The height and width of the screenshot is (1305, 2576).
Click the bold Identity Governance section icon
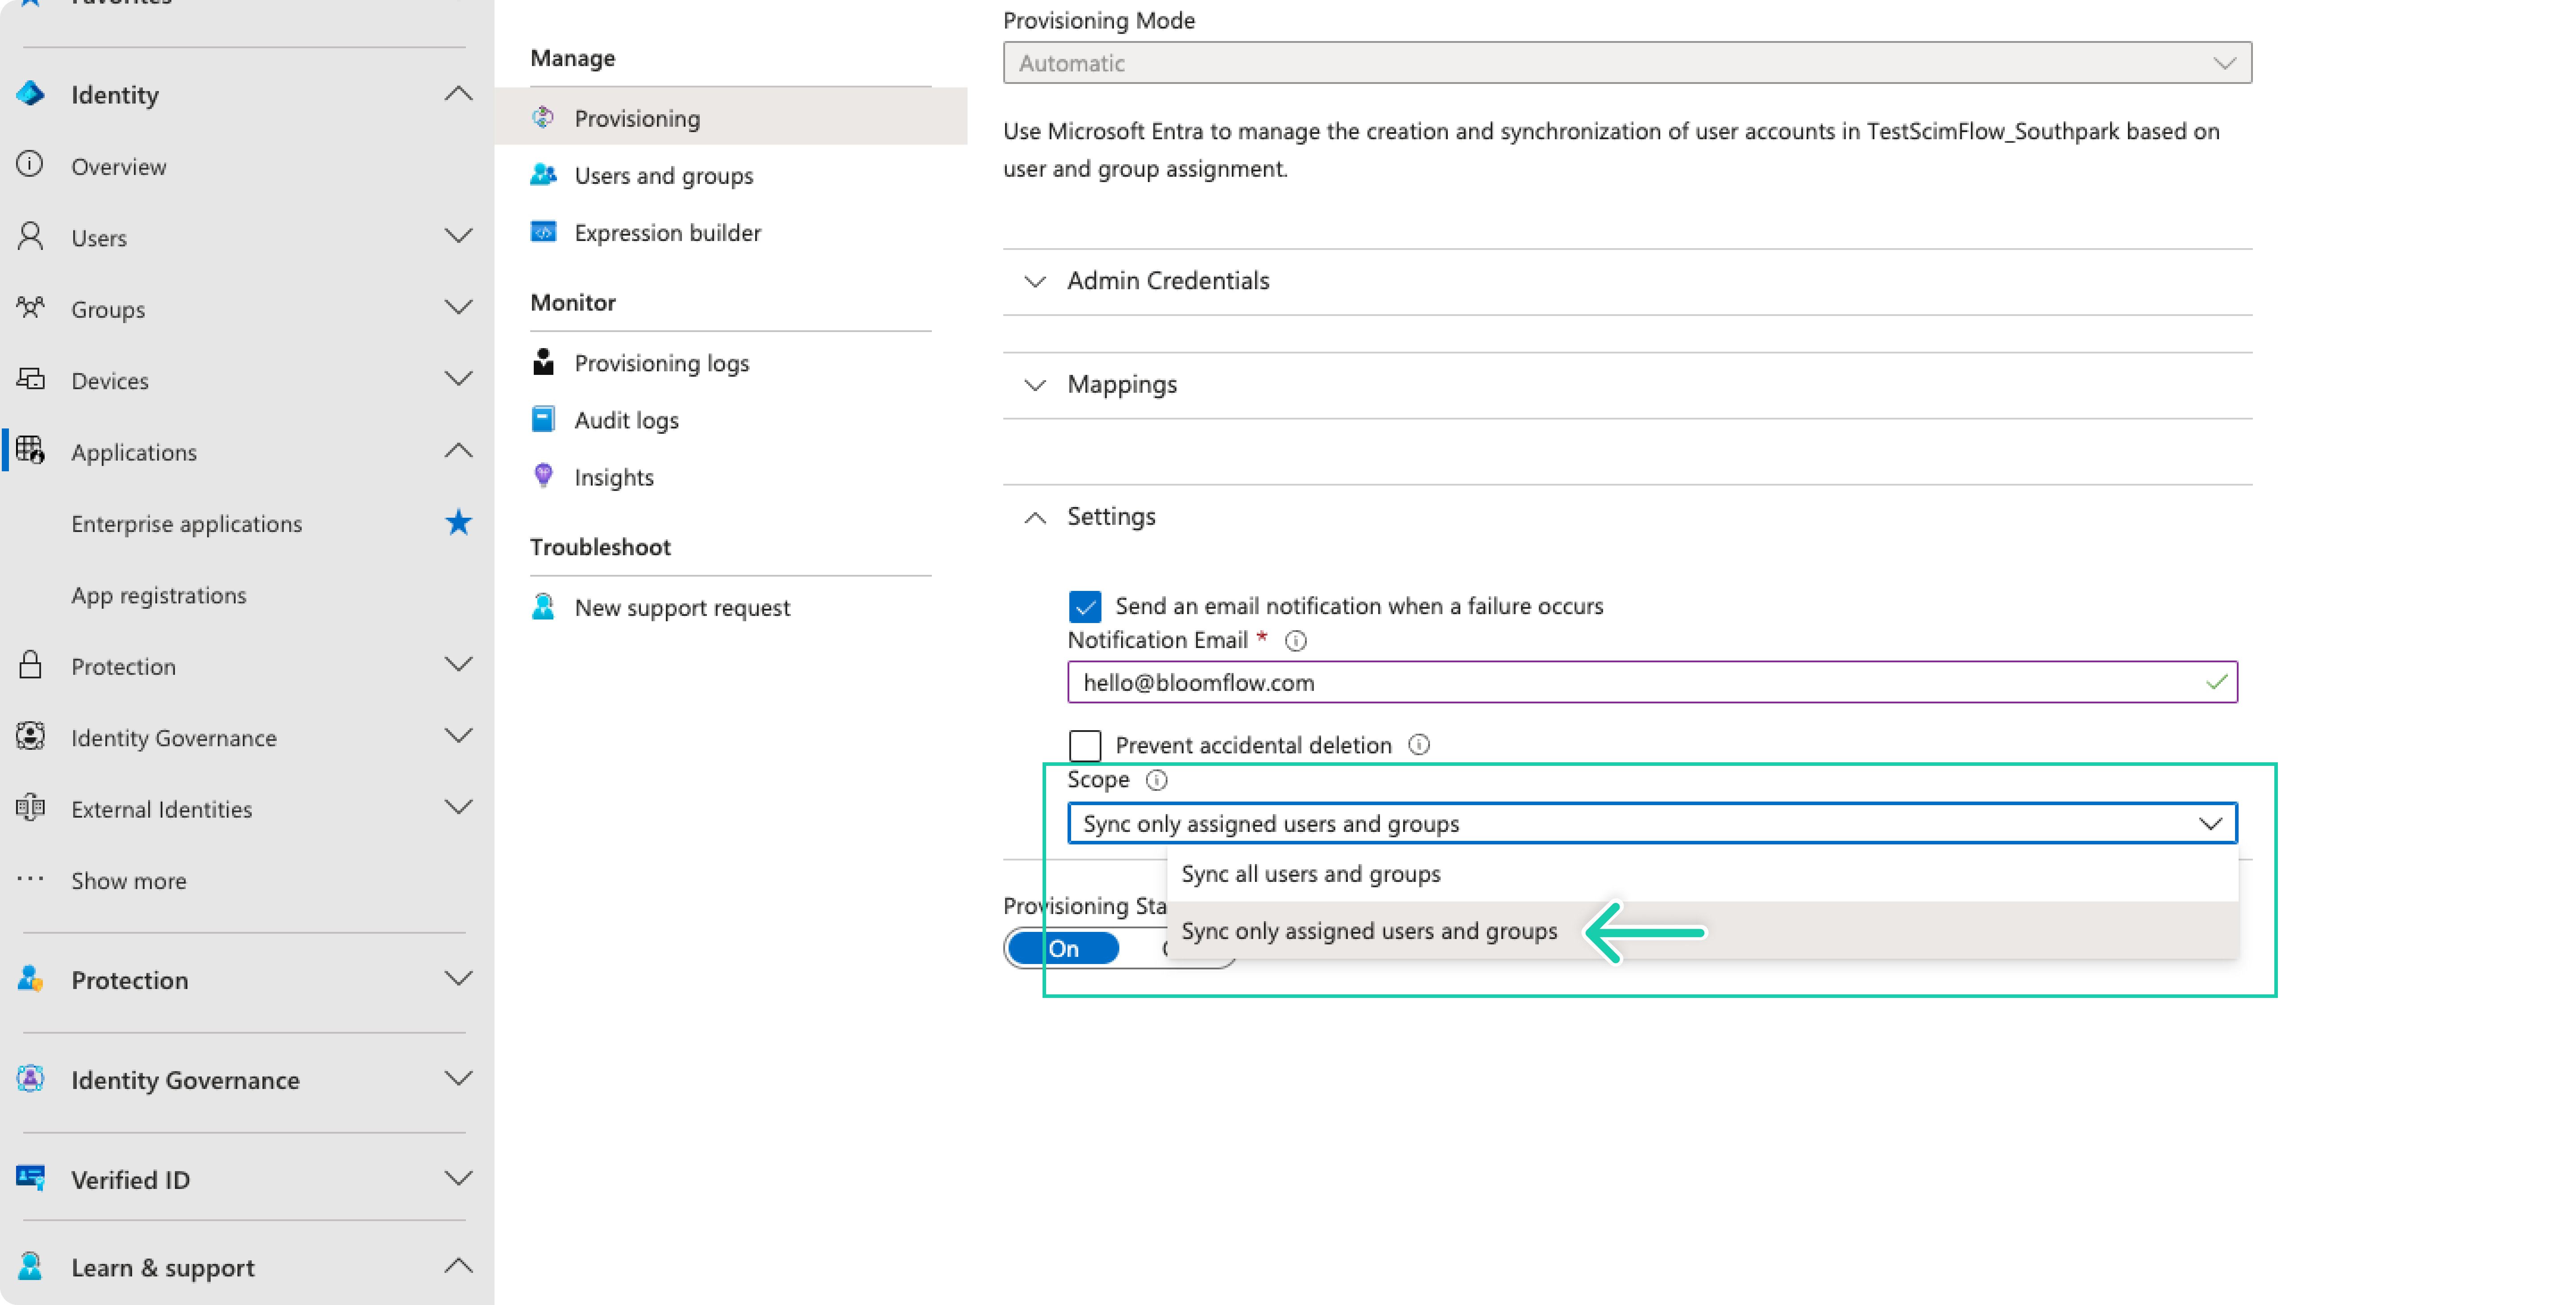coord(30,1079)
